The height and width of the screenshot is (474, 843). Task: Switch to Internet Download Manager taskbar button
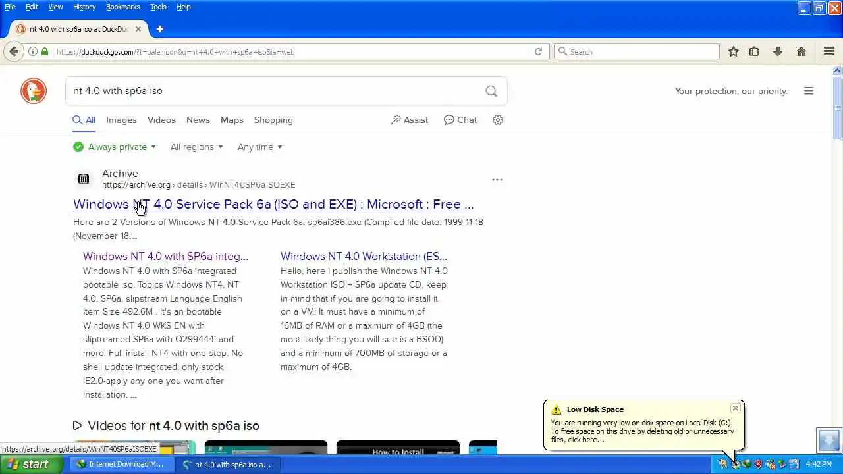(x=121, y=464)
